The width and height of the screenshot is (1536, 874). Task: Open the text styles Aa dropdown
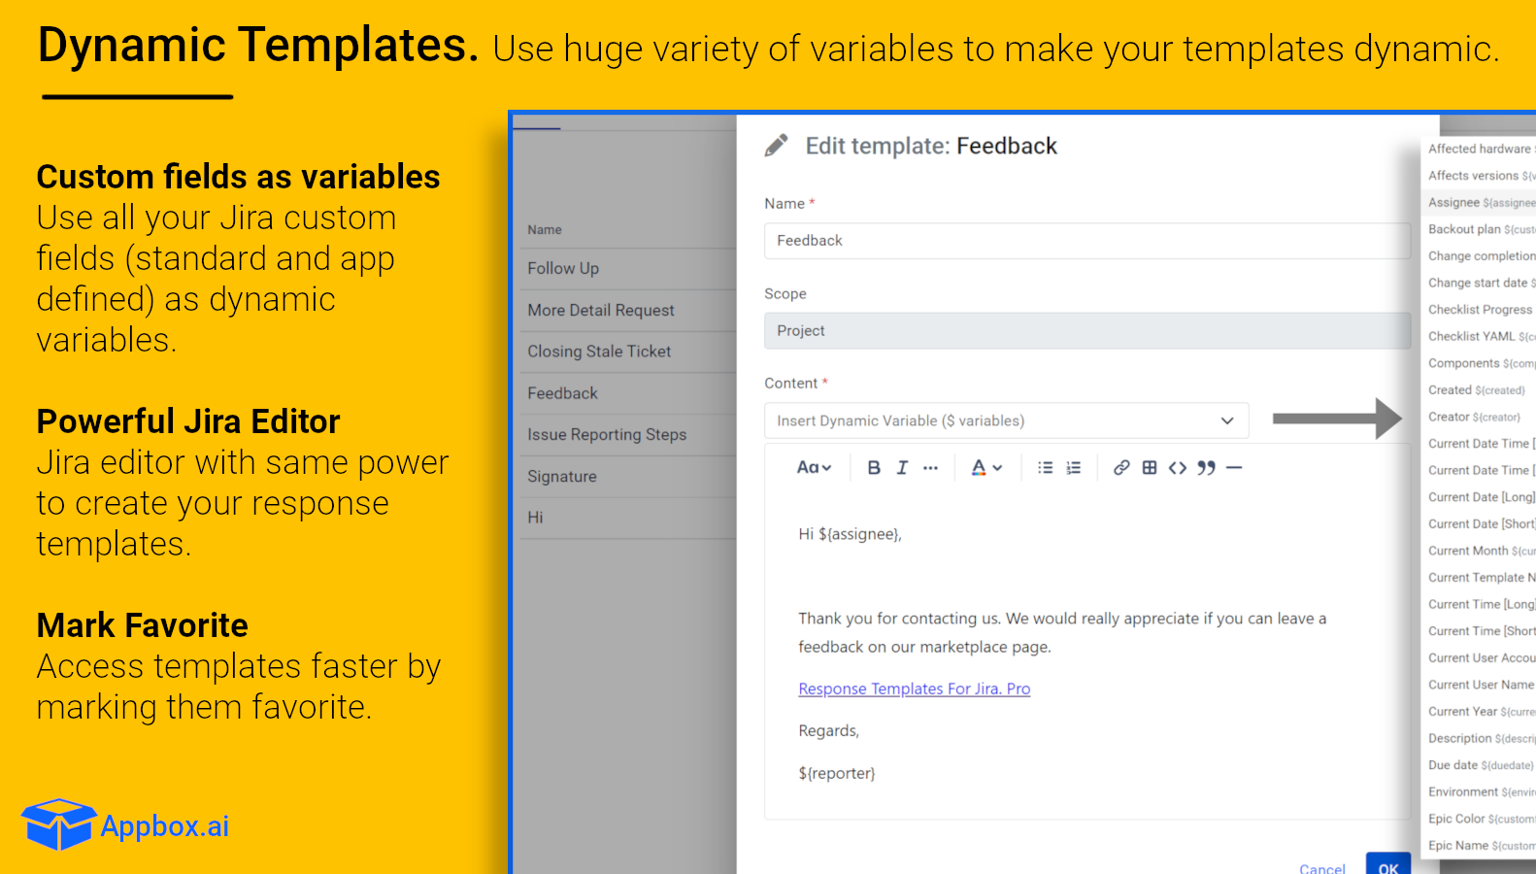pyautogui.click(x=814, y=468)
